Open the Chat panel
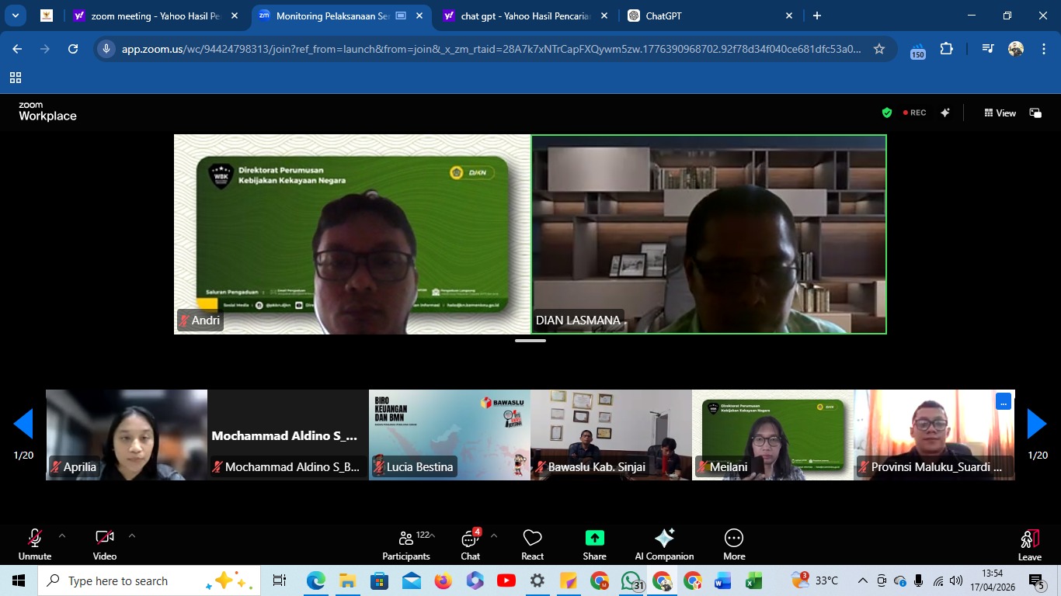 [470, 545]
